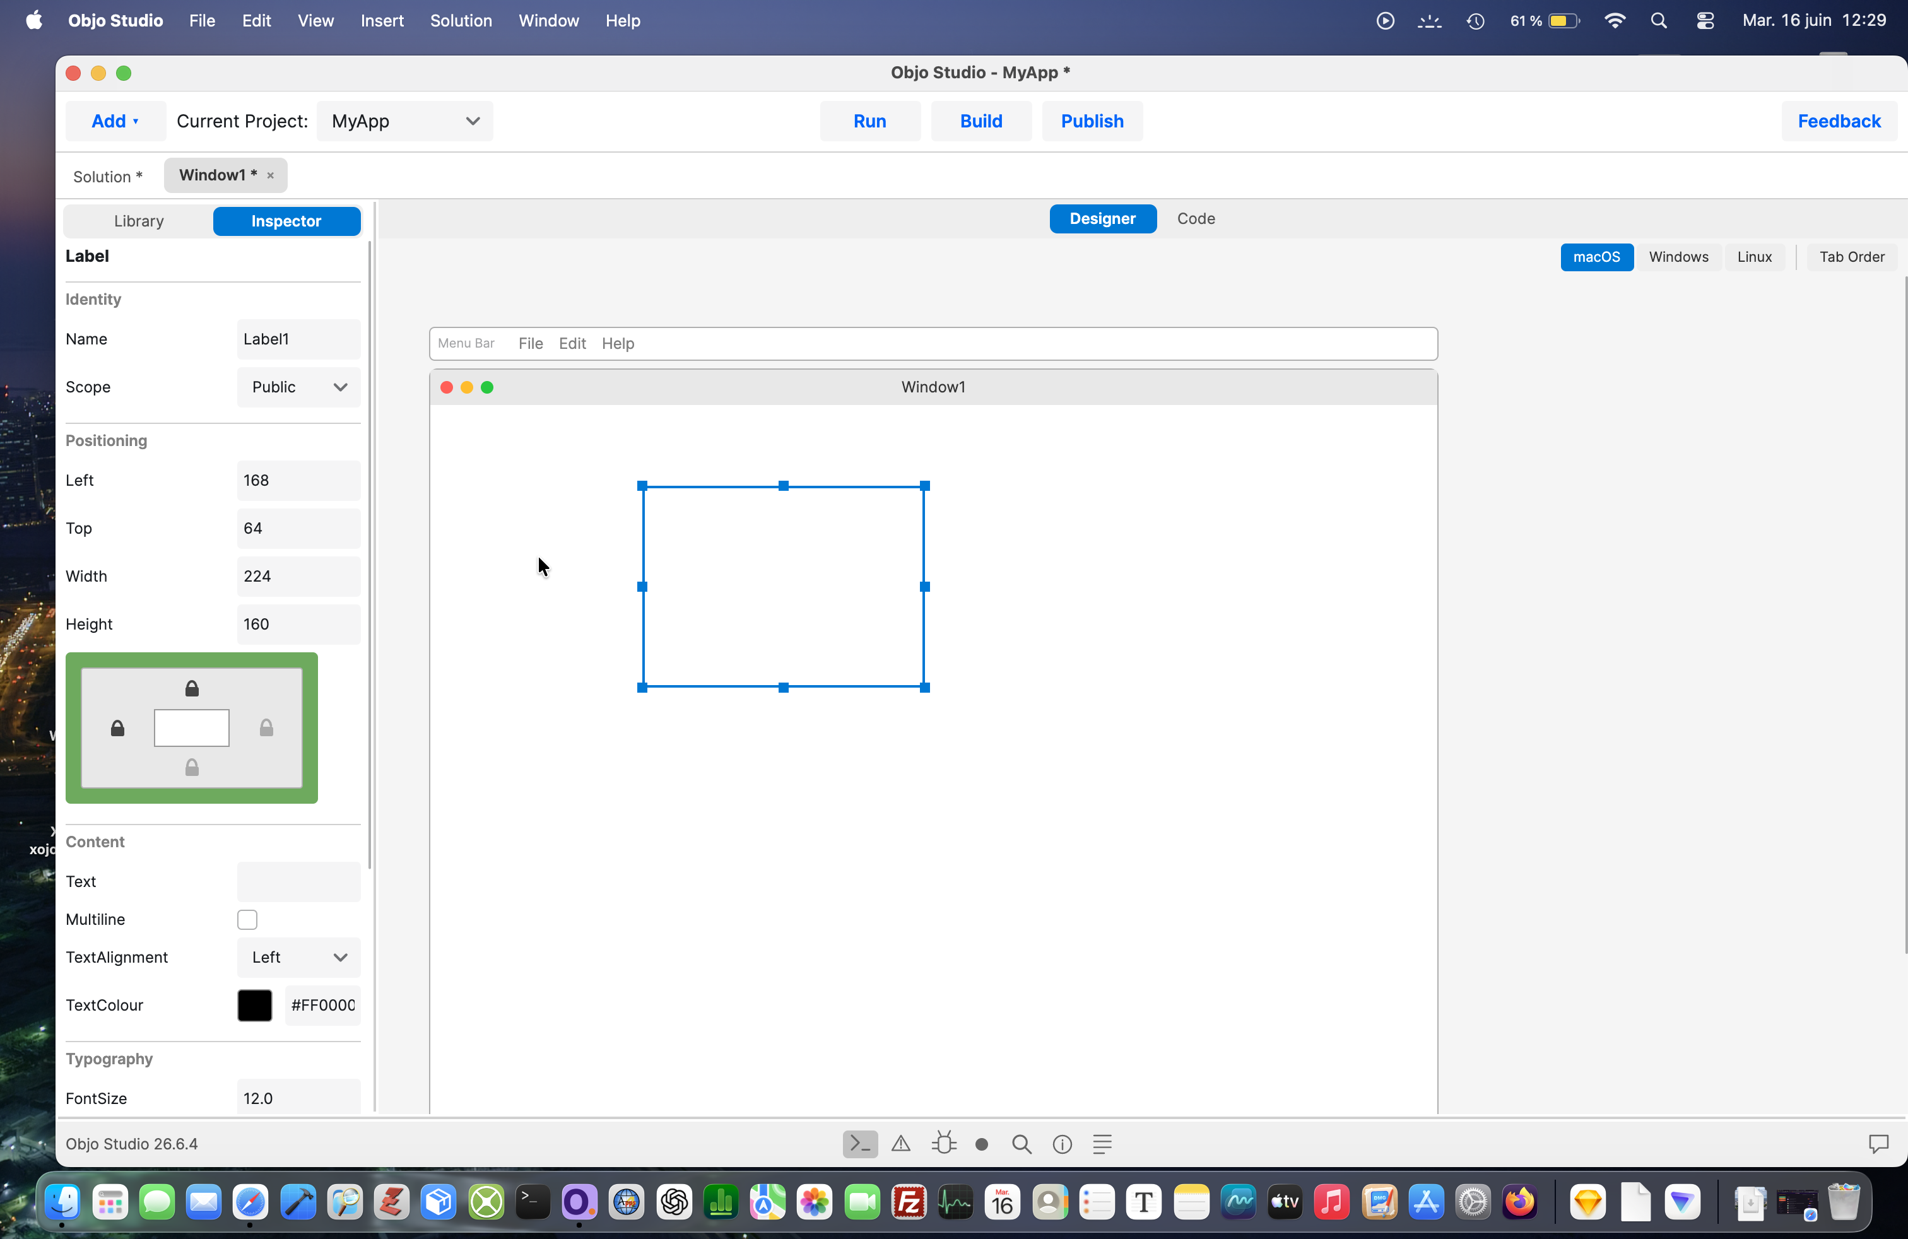
Task: Open the Current Project MyApp dropdown
Action: click(405, 121)
